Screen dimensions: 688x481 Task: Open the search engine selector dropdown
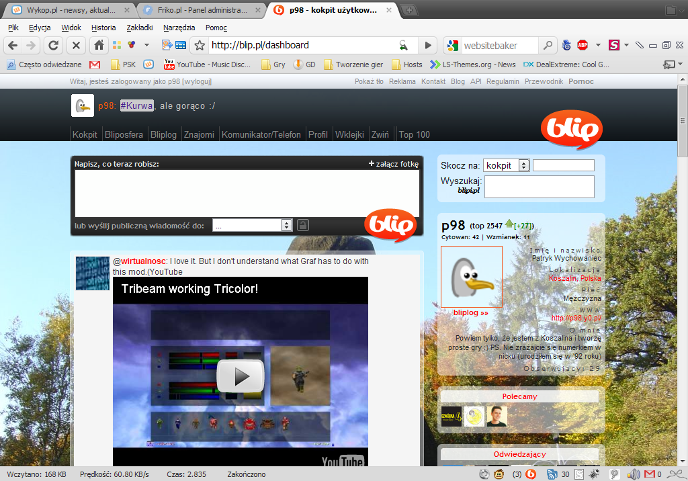tap(454, 46)
